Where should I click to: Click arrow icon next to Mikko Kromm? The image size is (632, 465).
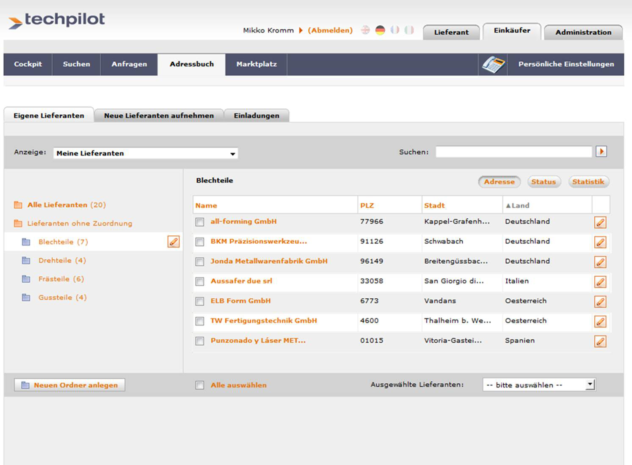(301, 30)
